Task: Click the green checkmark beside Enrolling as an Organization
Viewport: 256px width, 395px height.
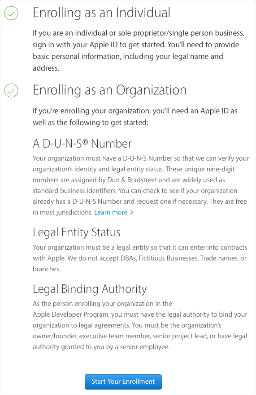Action: tap(11, 90)
